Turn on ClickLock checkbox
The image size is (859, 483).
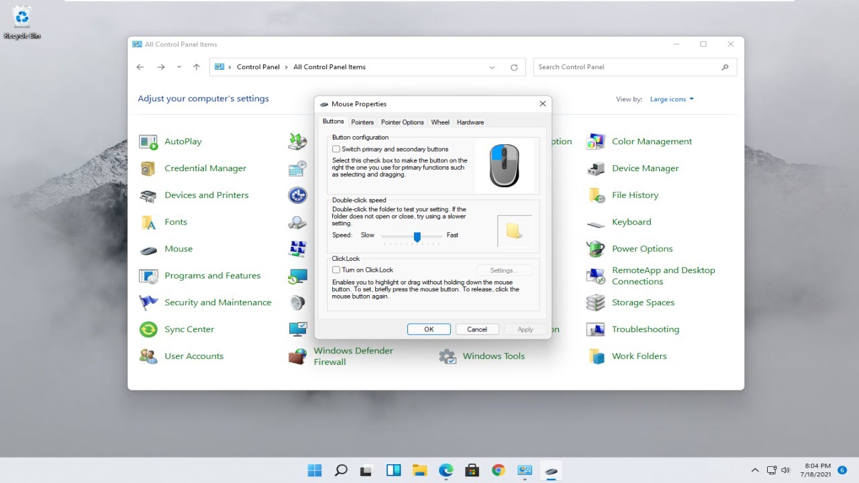[x=336, y=270]
